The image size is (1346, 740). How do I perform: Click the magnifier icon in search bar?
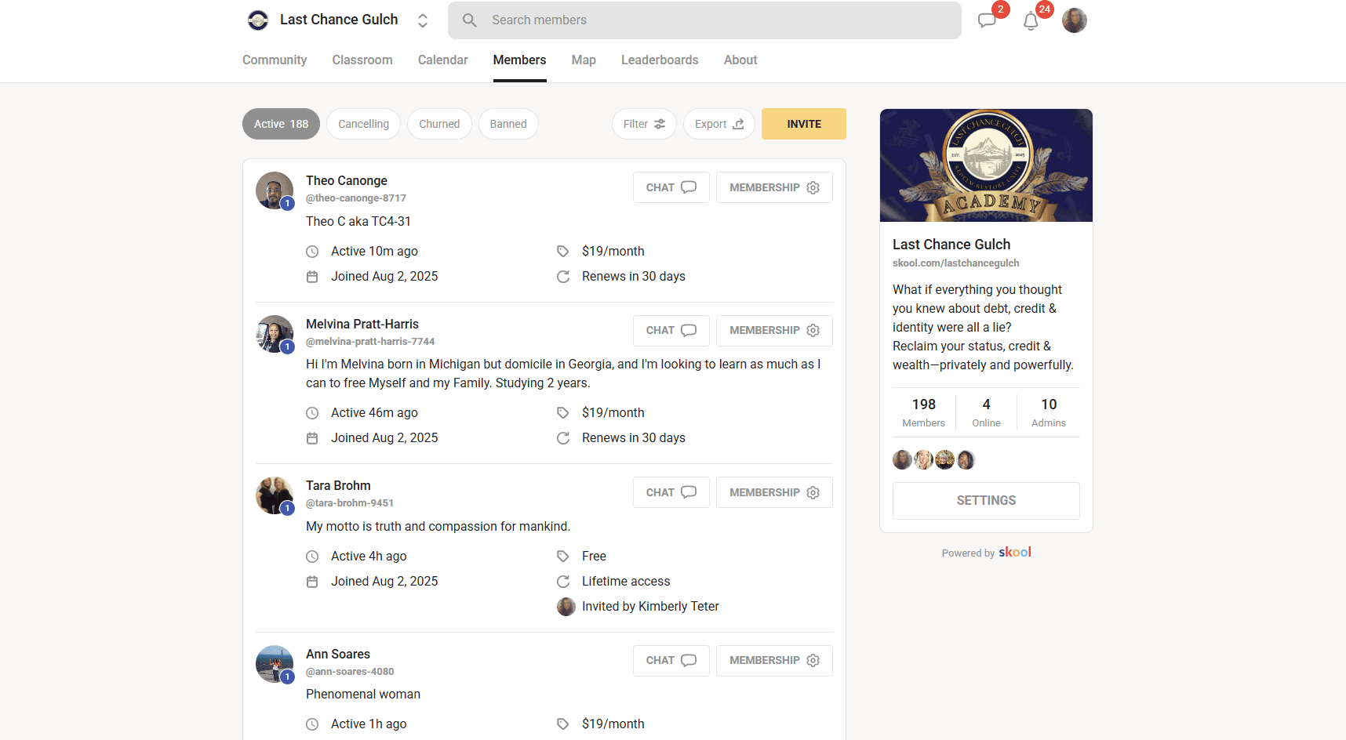click(470, 20)
